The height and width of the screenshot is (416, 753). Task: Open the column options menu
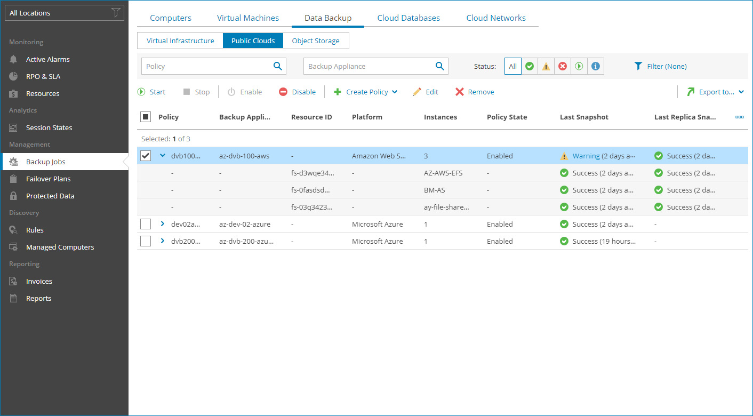coord(739,117)
